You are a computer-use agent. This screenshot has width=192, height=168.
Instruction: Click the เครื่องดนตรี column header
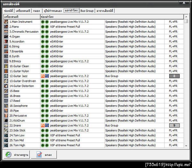click(22, 17)
